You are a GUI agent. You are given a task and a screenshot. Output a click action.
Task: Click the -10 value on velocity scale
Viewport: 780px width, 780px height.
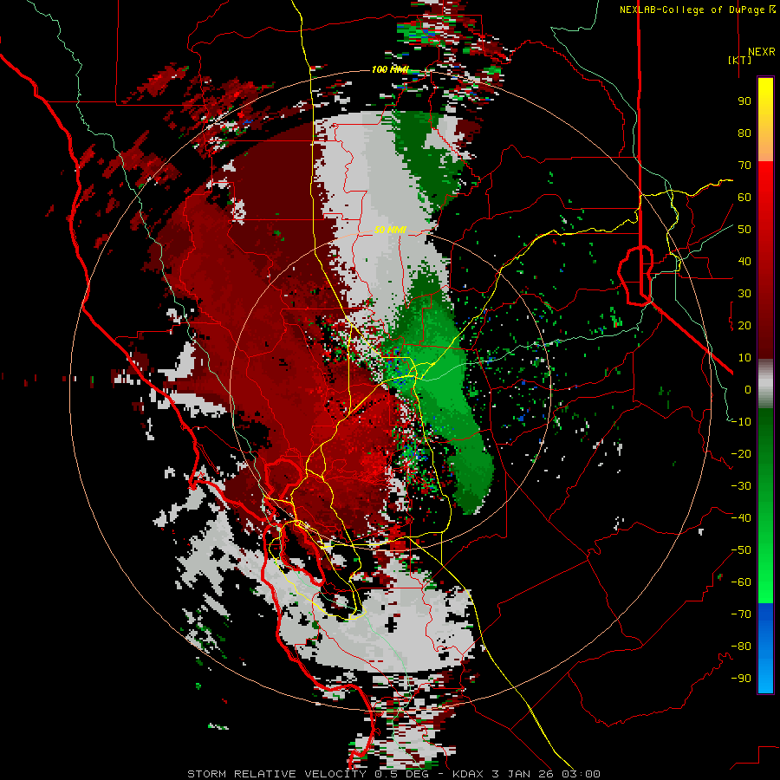[741, 422]
